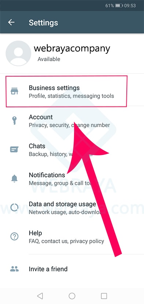Tap the Android back navigation triangle

(x=40, y=296)
